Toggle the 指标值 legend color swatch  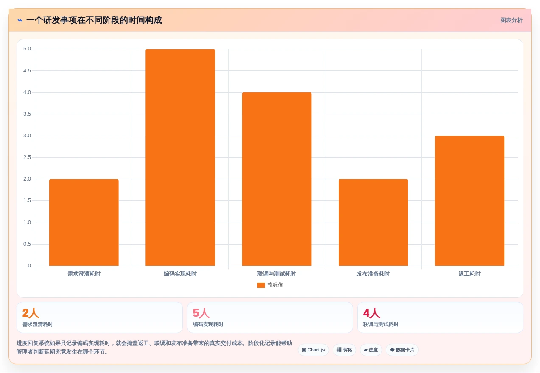(x=261, y=285)
